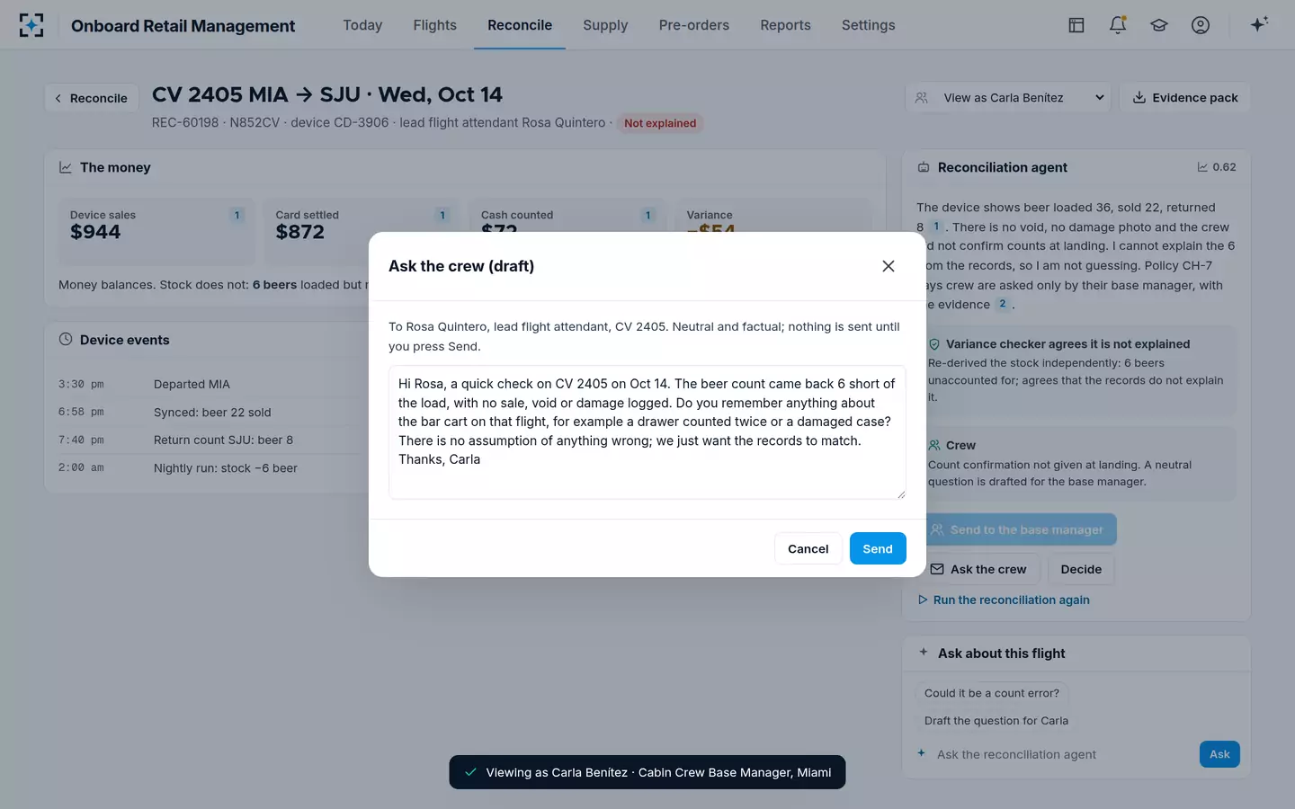This screenshot has height=809, width=1295.
Task: Cancel the crew message draft
Action: (808, 549)
